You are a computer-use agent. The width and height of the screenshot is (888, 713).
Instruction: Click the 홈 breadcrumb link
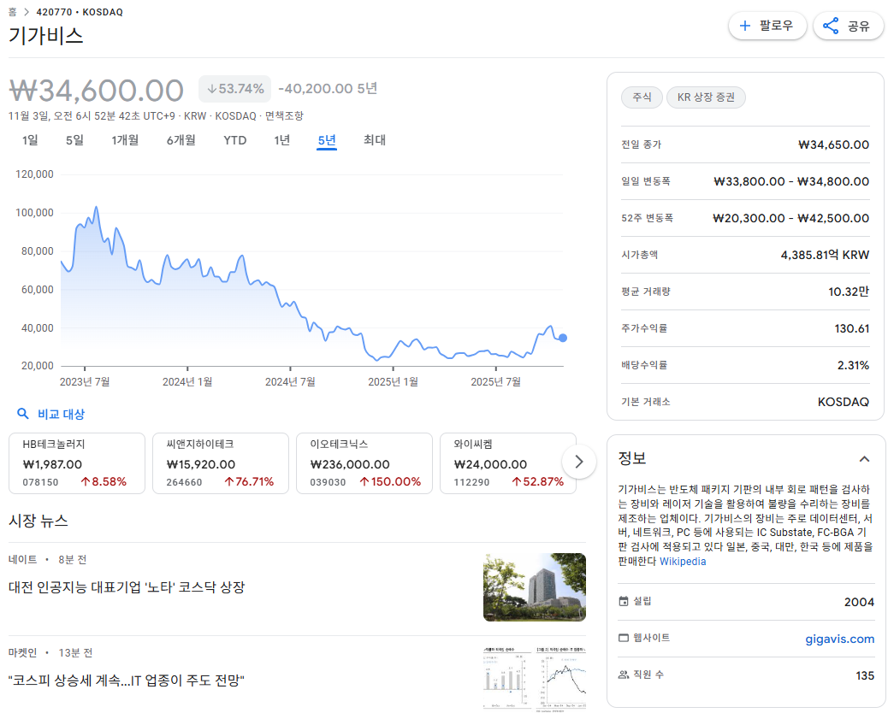pos(13,12)
